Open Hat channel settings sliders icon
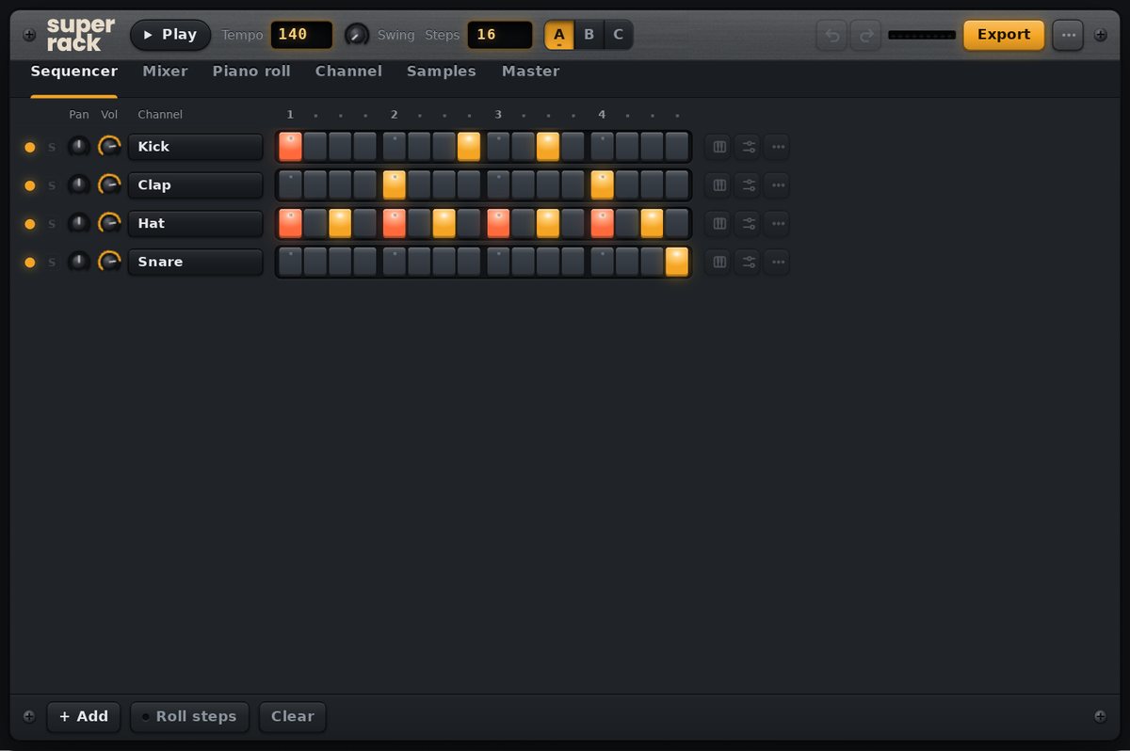 (749, 224)
